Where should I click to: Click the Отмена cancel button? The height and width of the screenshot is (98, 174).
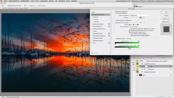(x=166, y=16)
